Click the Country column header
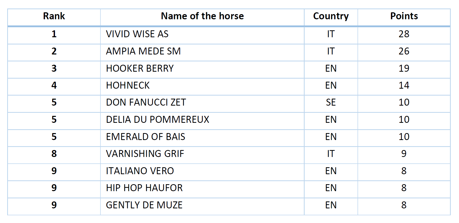Screen dimensions: 459x223 [331, 16]
